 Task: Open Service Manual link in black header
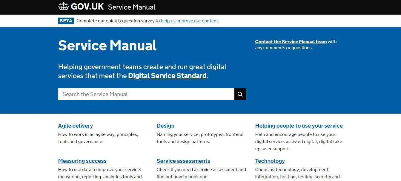click(132, 7)
